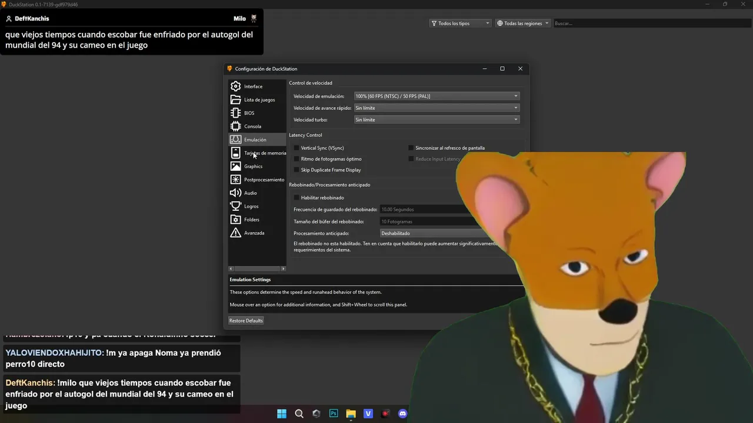The width and height of the screenshot is (753, 423).
Task: Open the Tarjetas de memoria card icon
Action: 235,153
